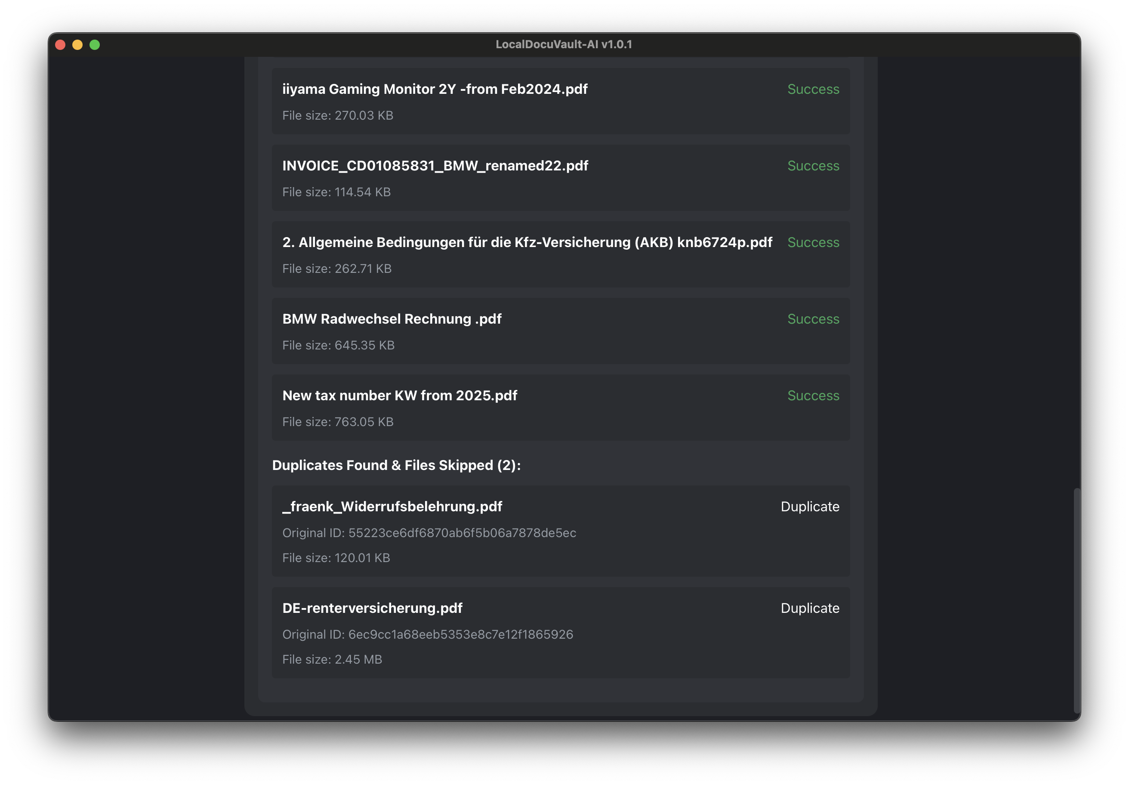Maximize the window with green button
The image size is (1129, 785).
click(x=95, y=45)
